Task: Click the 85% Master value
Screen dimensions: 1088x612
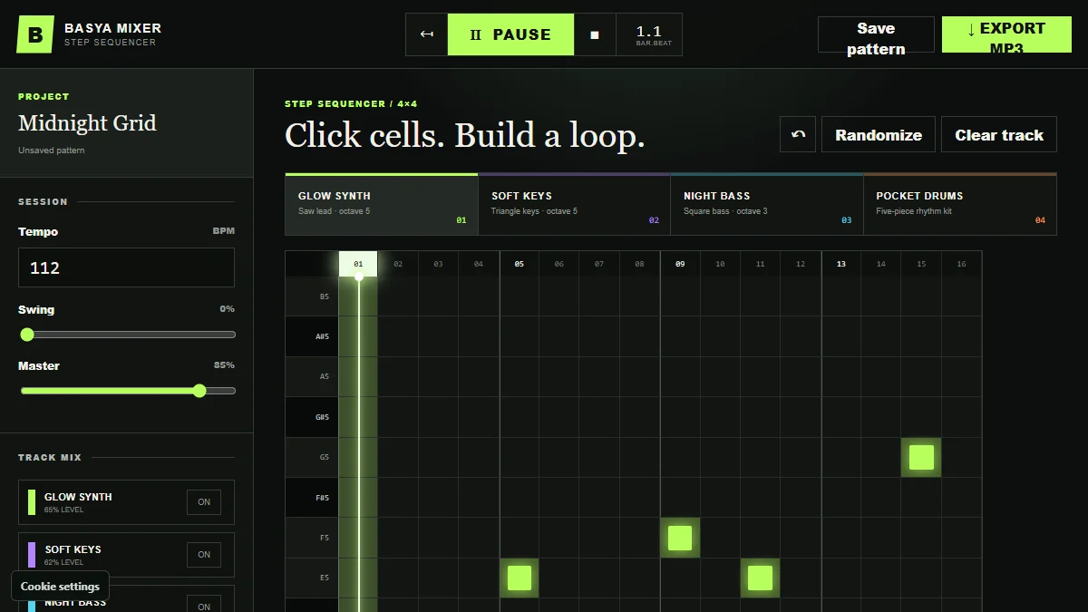Action: (x=224, y=365)
